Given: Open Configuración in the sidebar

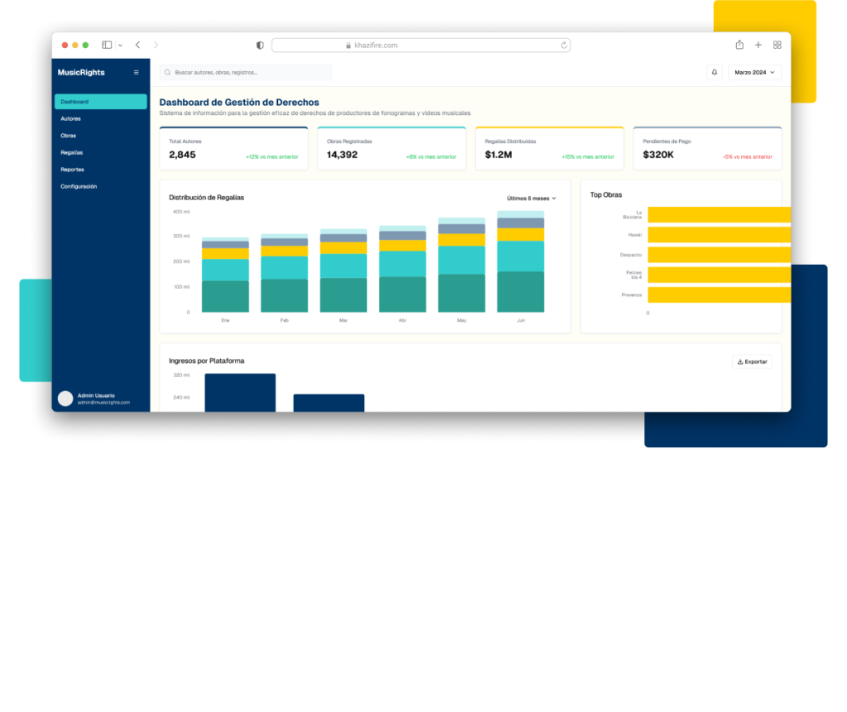Looking at the screenshot, I should coord(79,187).
